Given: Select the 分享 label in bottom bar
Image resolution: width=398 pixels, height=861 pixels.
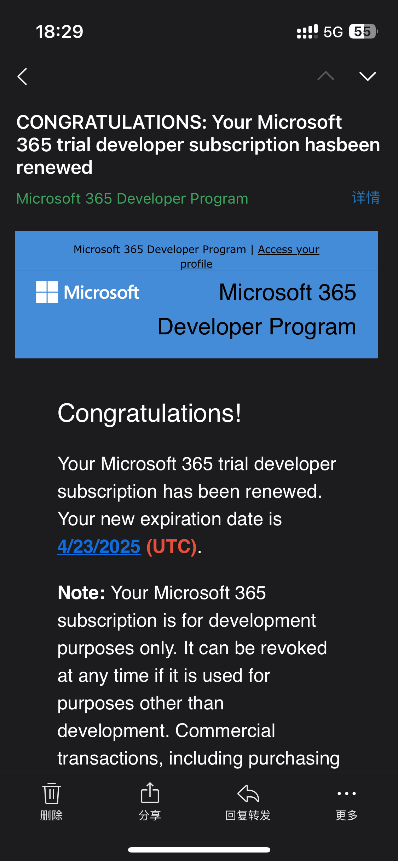Looking at the screenshot, I should pos(150,815).
